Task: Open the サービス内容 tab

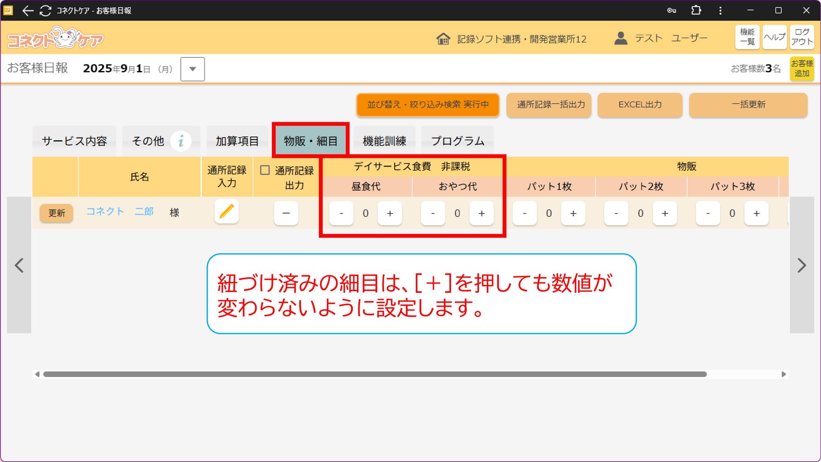Action: (x=74, y=141)
